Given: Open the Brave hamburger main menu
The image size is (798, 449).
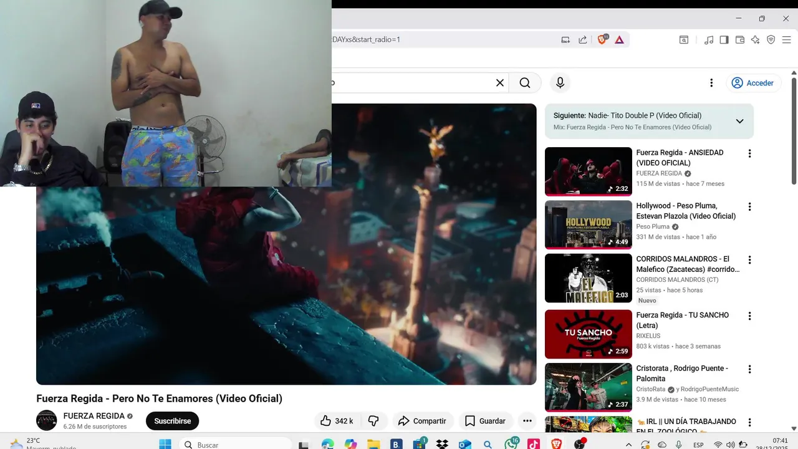Looking at the screenshot, I should [x=786, y=39].
